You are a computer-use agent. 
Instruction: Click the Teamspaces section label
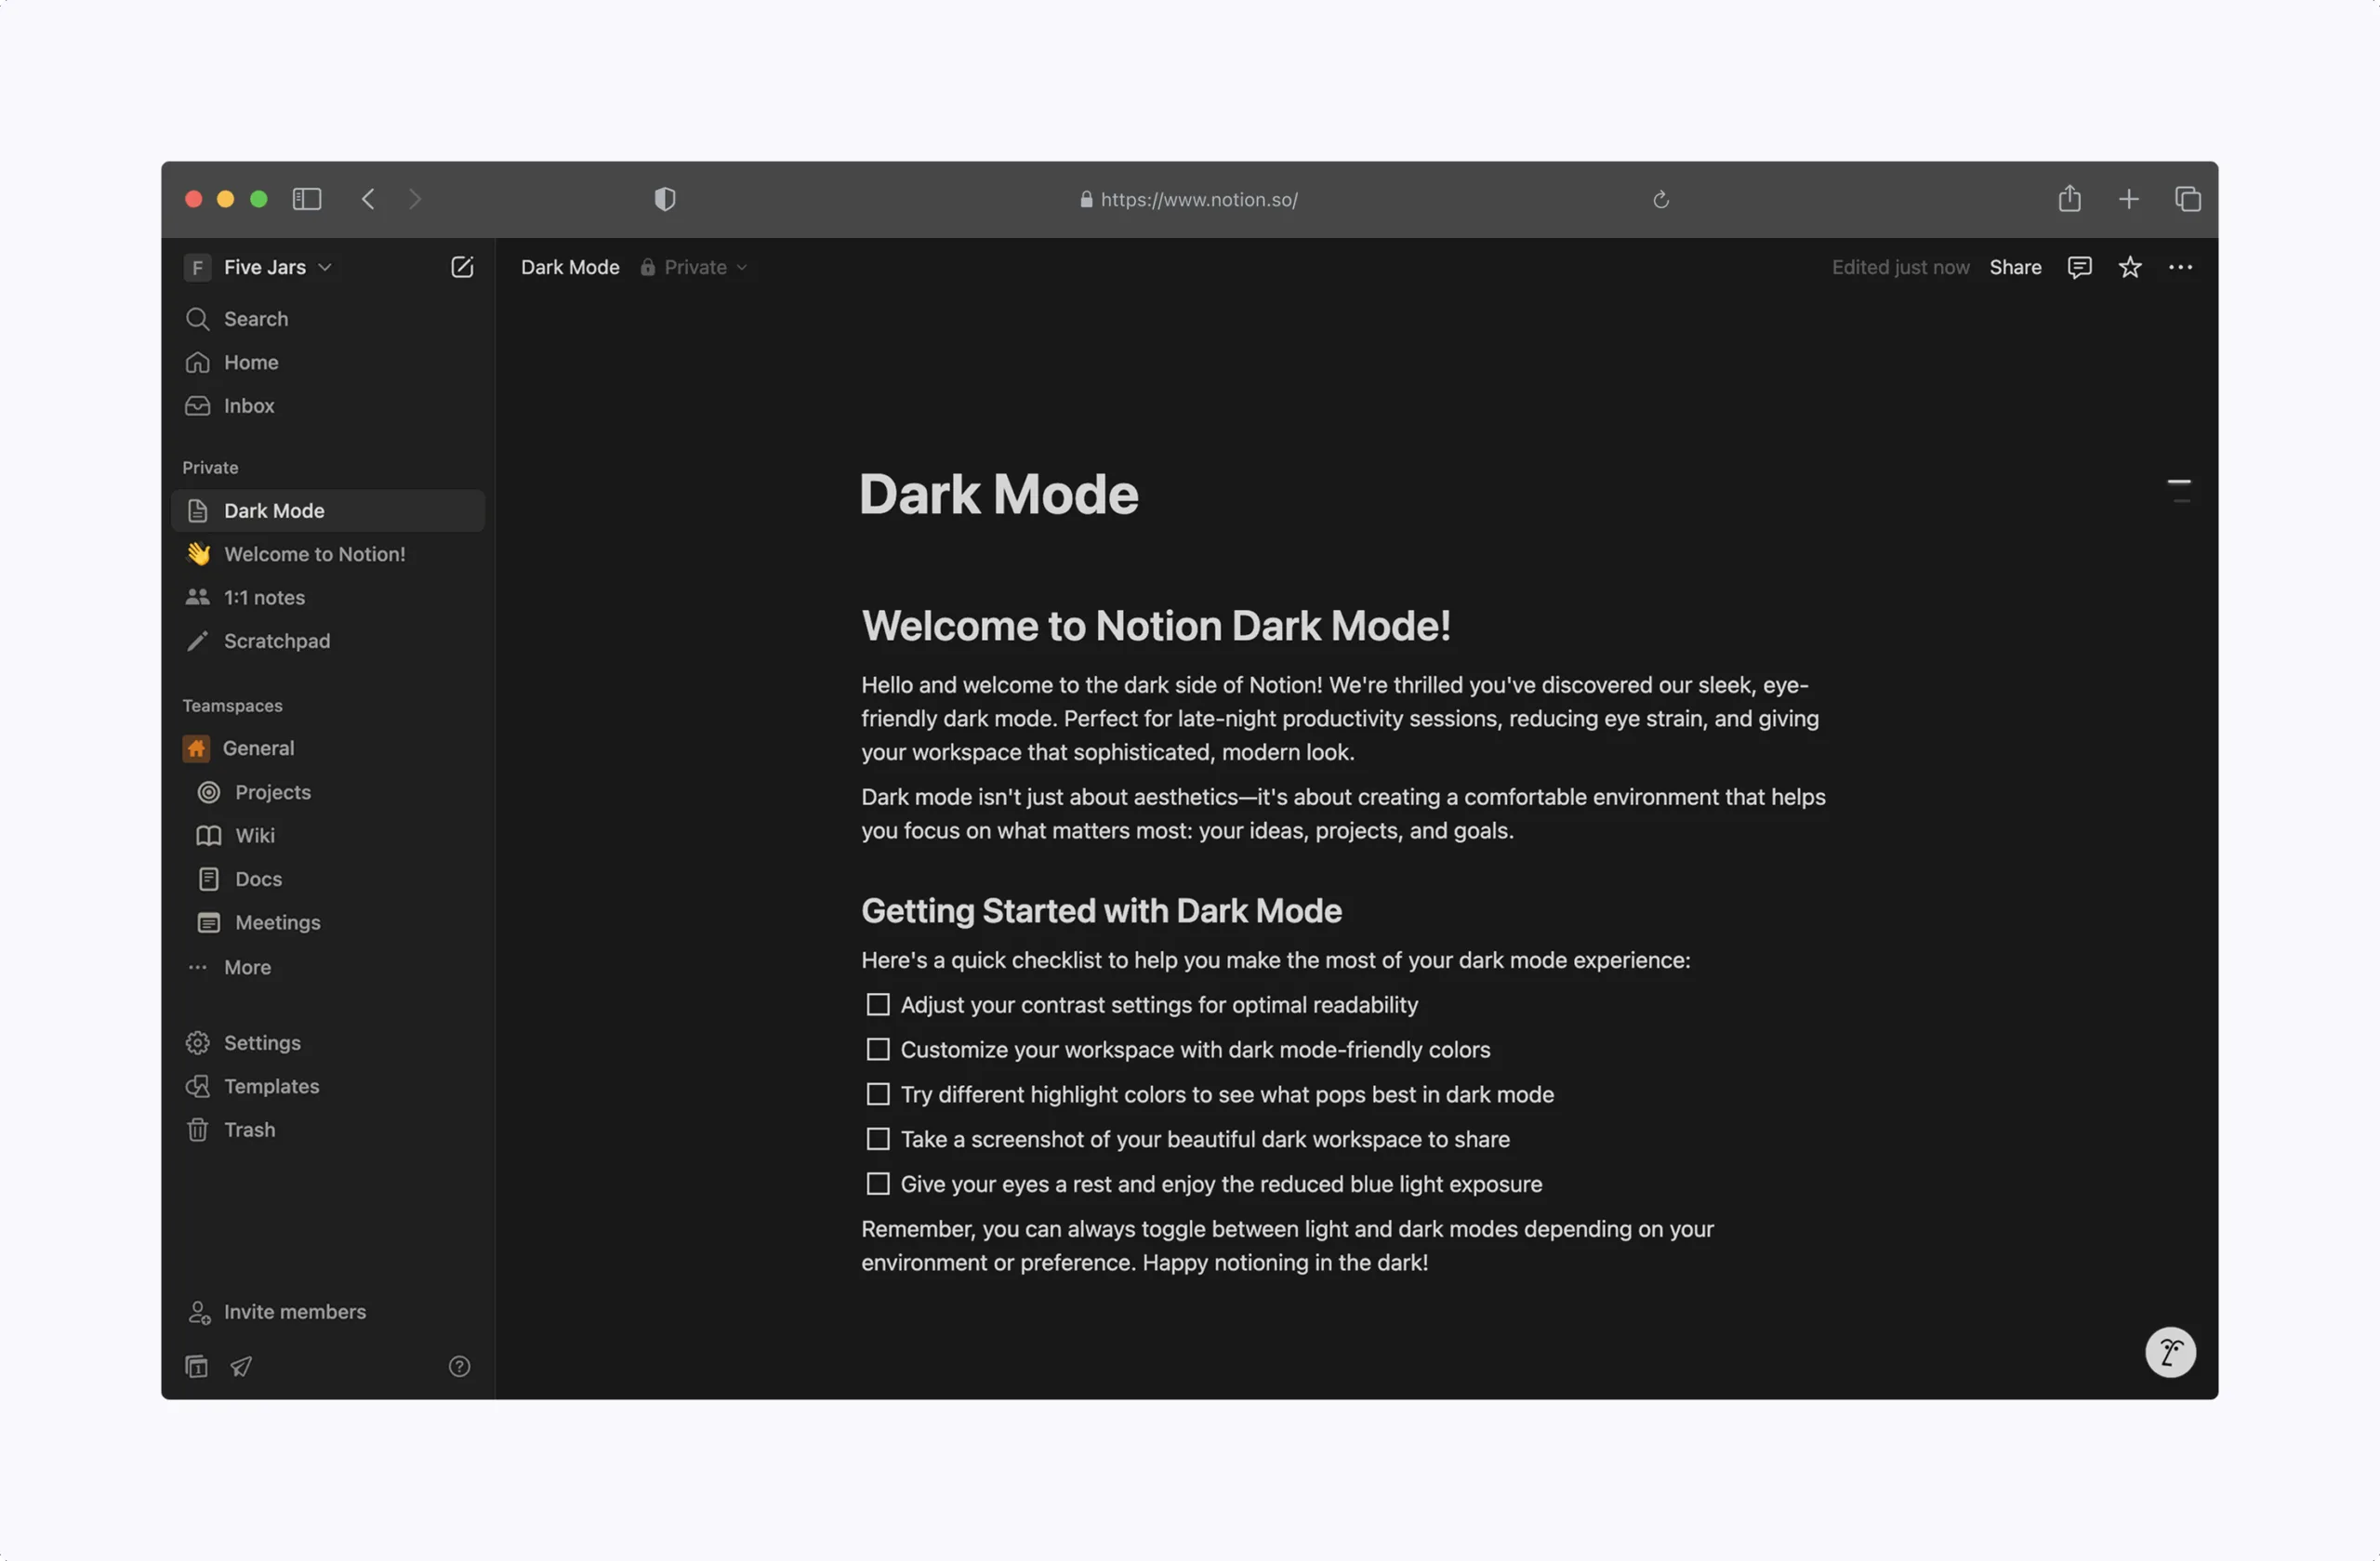pos(232,706)
